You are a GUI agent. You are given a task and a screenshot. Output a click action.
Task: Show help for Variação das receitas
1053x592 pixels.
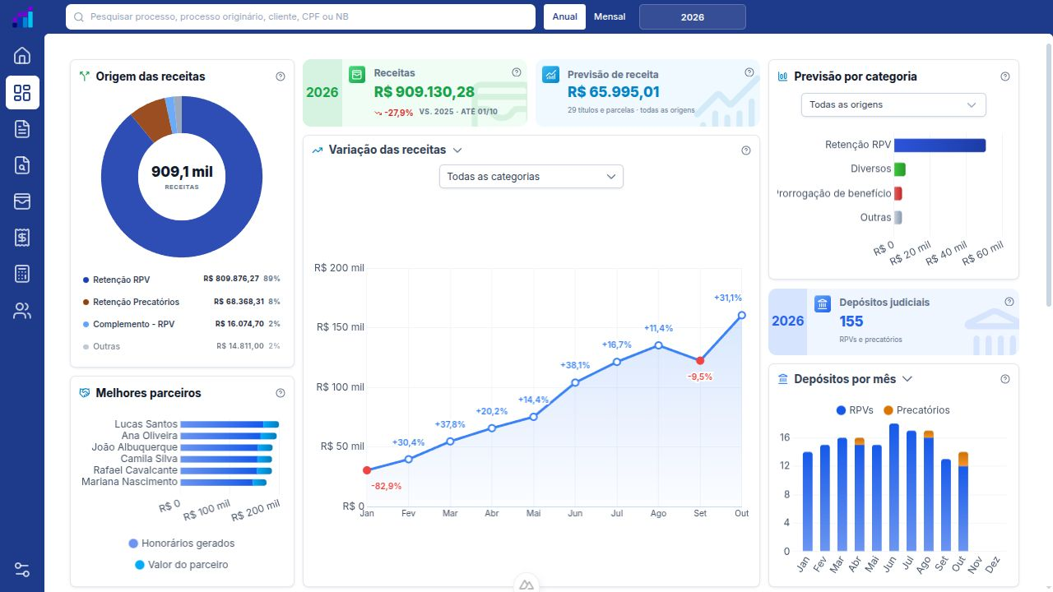pyautogui.click(x=746, y=150)
